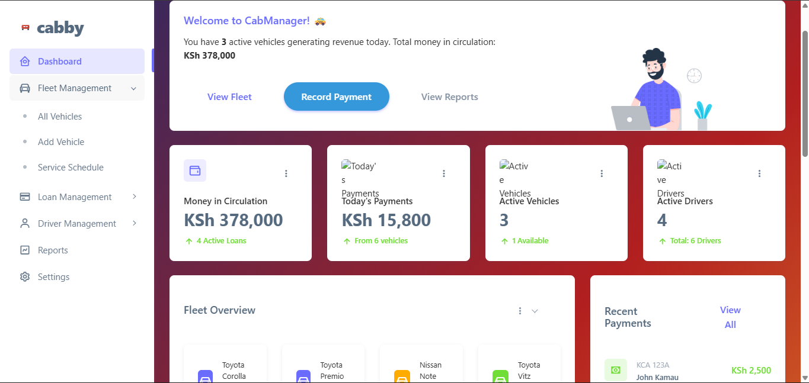Open the options menu on Active Drivers card
This screenshot has width=809, height=383.
click(x=759, y=173)
